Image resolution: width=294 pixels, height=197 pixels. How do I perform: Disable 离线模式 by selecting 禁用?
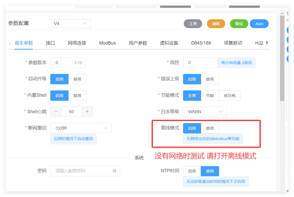[x=210, y=128]
